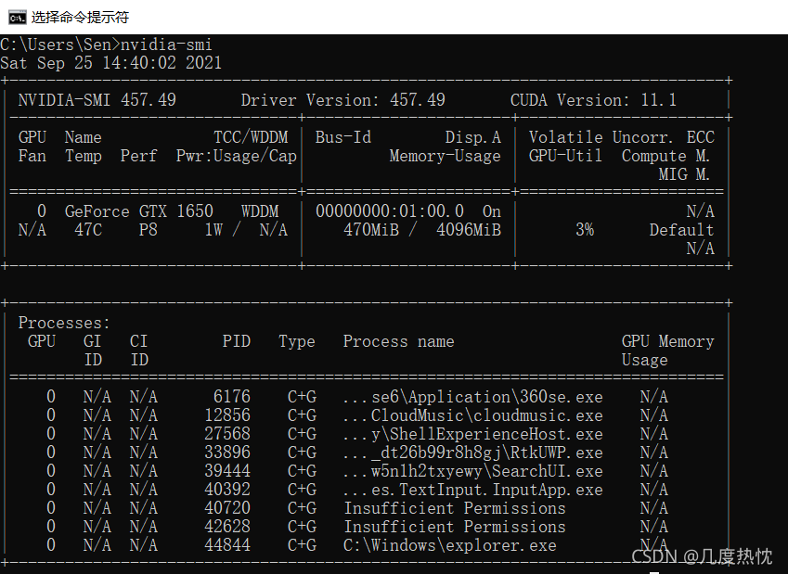The width and height of the screenshot is (788, 574).
Task: Click the performance state 'P8'
Action: 149,229
